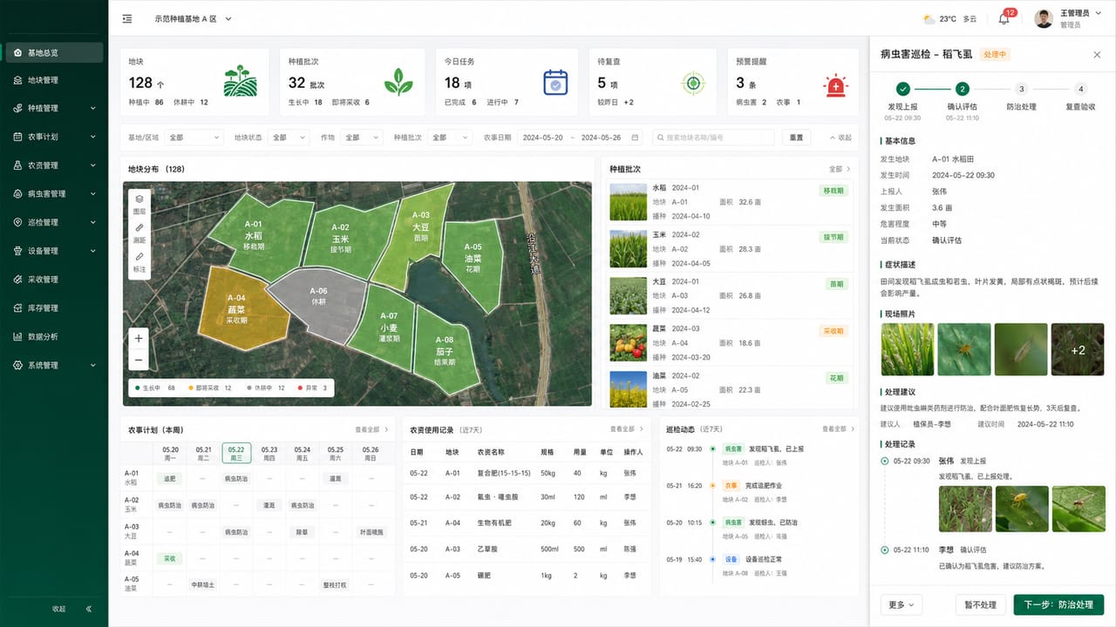
Task: Expand the 病虫害管理 sidebar menu
Action: click(54, 193)
